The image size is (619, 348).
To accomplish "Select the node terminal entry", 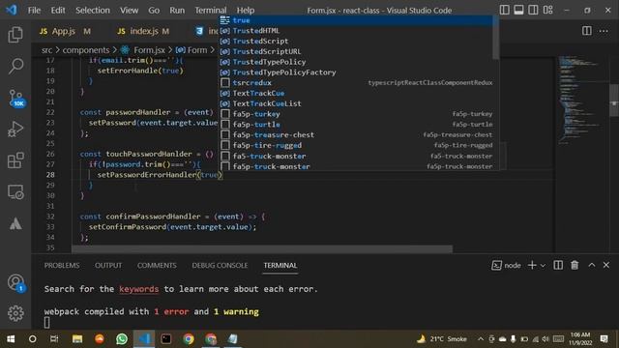I will click(x=506, y=266).
